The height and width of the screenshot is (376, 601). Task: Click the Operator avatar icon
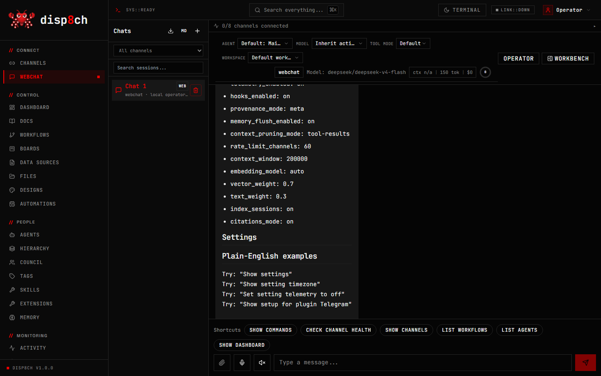[548, 10]
